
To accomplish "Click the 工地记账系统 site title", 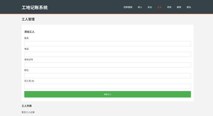I will 35,7.
